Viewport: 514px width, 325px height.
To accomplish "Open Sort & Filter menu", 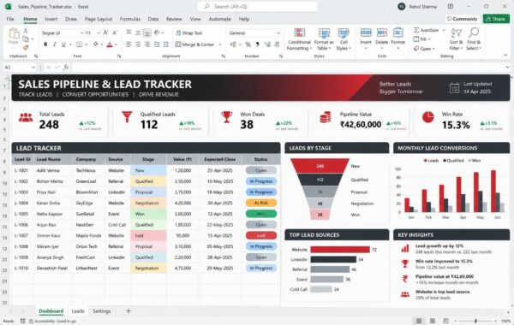I will click(456, 39).
